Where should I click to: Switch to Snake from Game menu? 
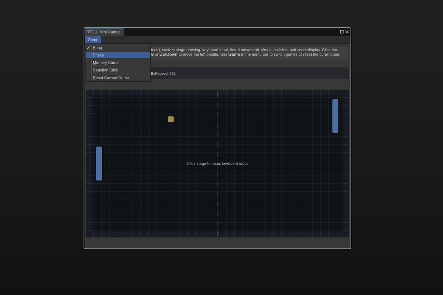118,55
